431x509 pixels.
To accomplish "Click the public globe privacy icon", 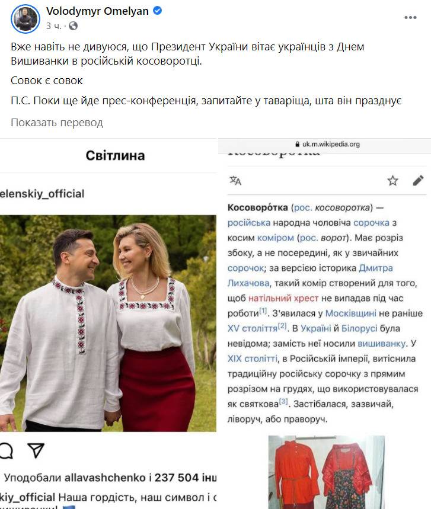I will 73,26.
